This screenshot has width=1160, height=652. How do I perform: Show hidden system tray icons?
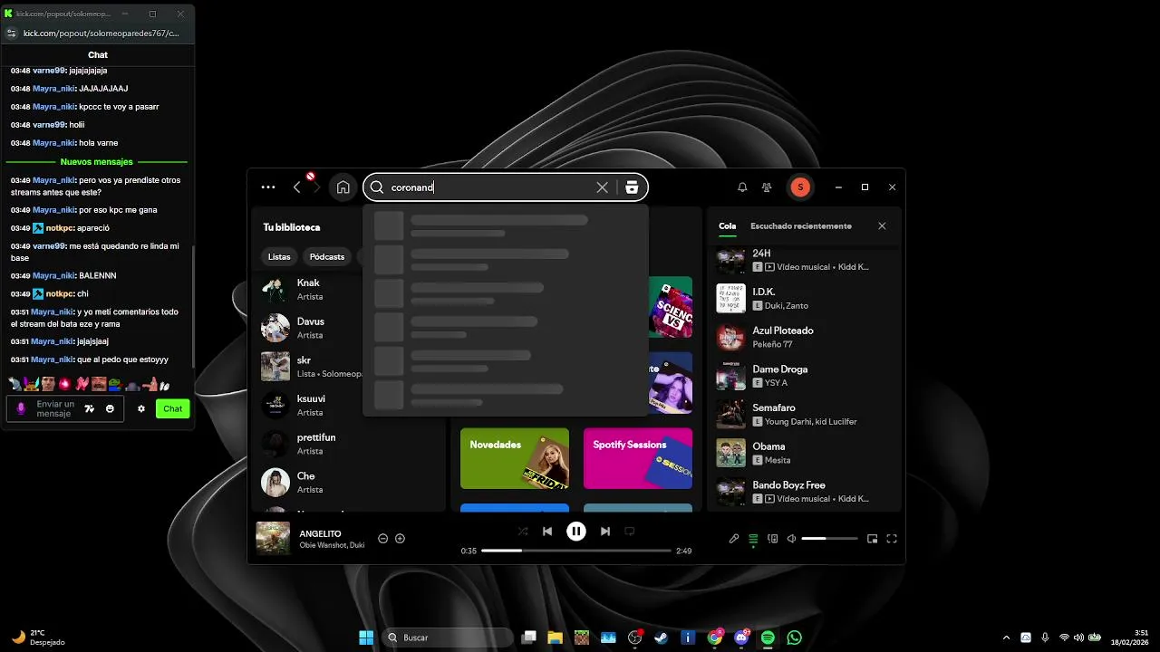(x=1006, y=638)
